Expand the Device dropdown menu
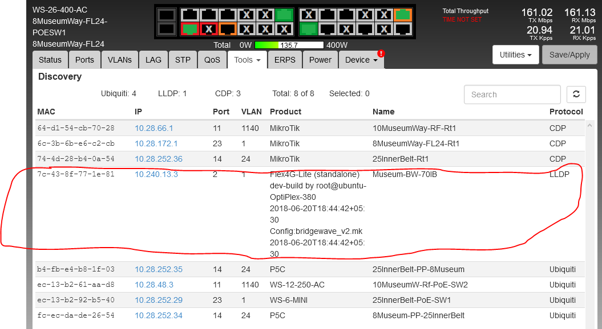Screen dimensions: 602x329 click(361, 60)
